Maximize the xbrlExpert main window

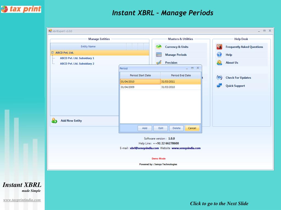click(x=264, y=31)
